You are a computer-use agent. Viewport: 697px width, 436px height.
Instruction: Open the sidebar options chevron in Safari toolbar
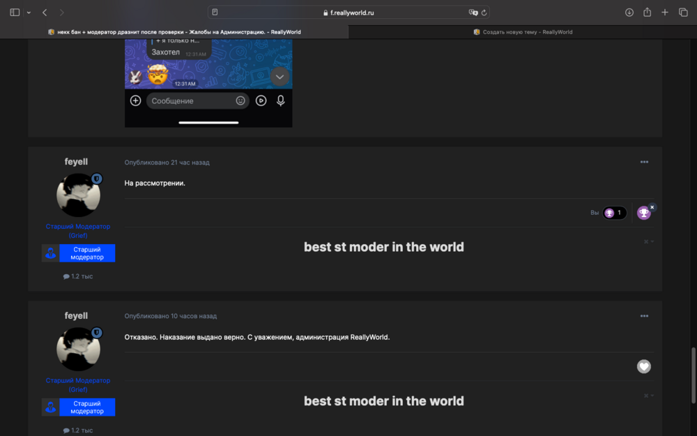click(29, 13)
